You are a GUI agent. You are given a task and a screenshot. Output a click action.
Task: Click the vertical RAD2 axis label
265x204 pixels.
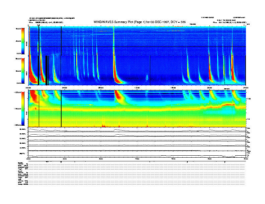pyautogui.click(x=26, y=44)
